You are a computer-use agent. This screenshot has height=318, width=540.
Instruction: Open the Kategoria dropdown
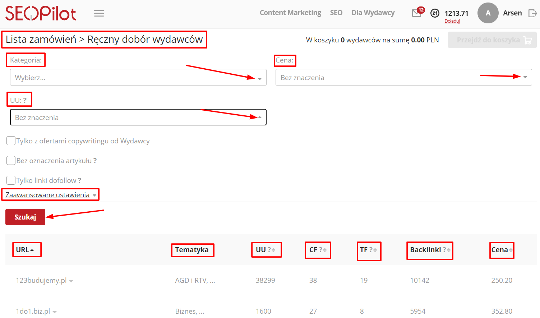[138, 78]
